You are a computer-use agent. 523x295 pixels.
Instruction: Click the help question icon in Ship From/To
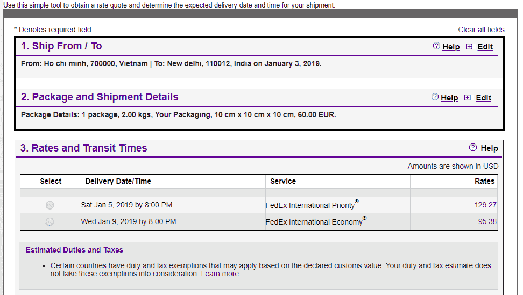[x=436, y=46]
